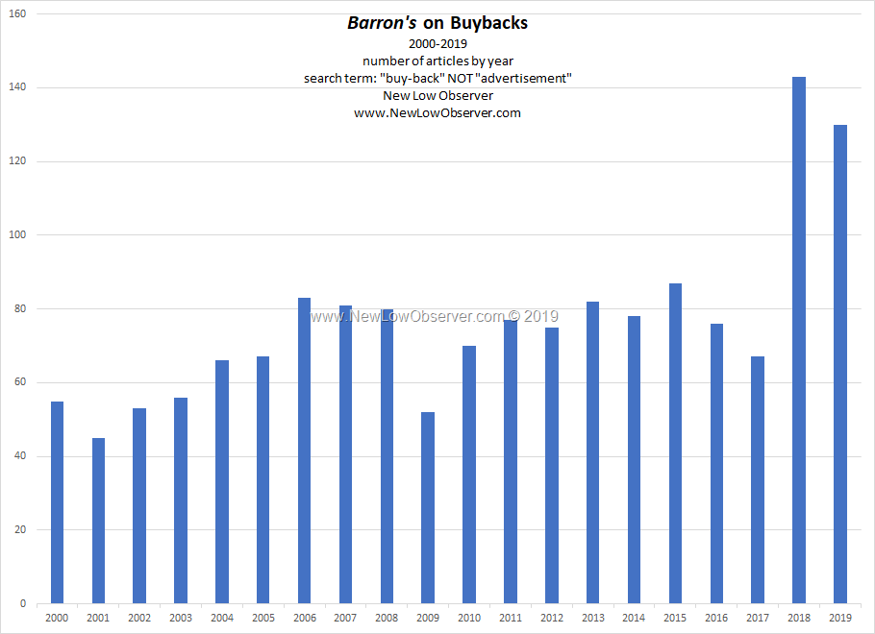Click the x-axis label 2000
The width and height of the screenshot is (875, 634).
57,618
